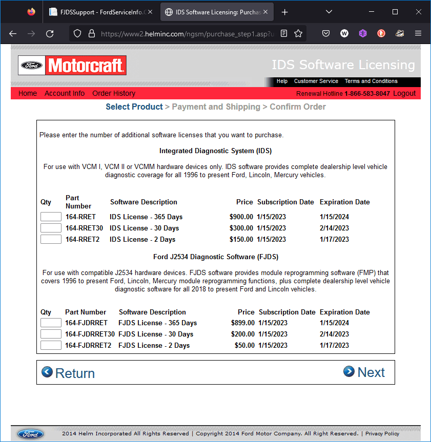Open the Firefox hamburger application menu

pyautogui.click(x=418, y=33)
